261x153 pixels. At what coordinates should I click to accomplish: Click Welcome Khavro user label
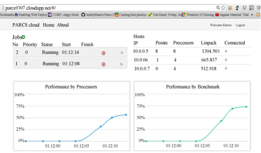point(221,25)
